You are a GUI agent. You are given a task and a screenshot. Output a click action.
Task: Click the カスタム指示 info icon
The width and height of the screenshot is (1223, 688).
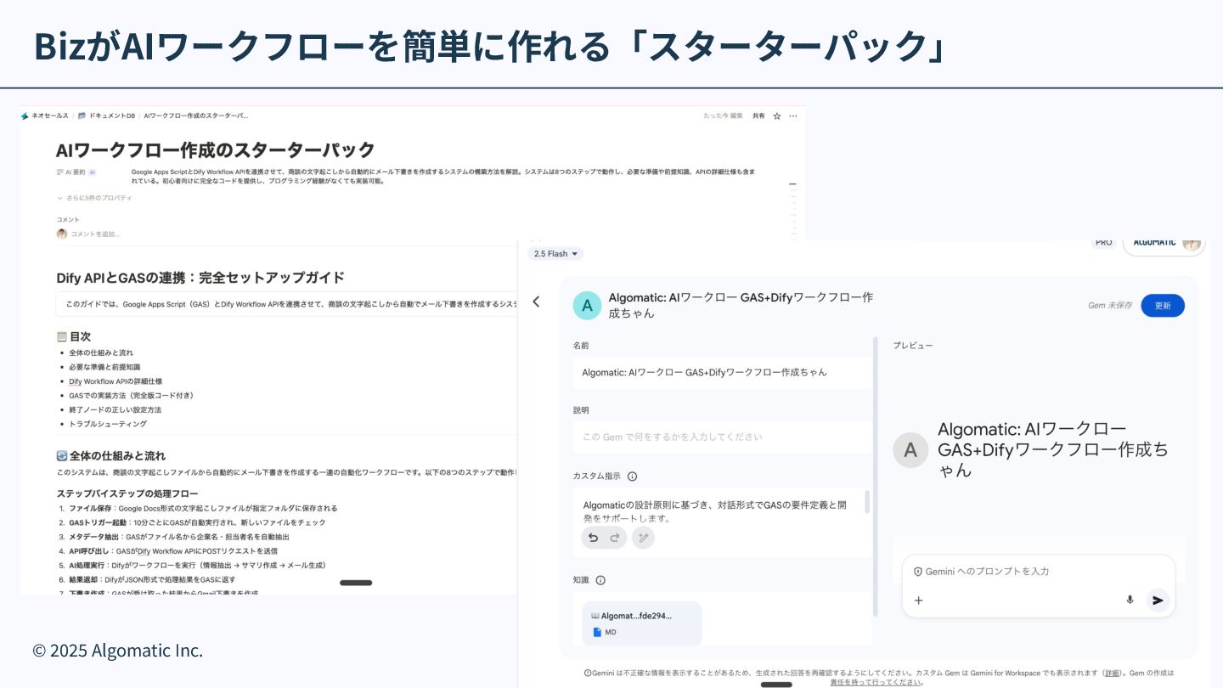pyautogui.click(x=632, y=477)
